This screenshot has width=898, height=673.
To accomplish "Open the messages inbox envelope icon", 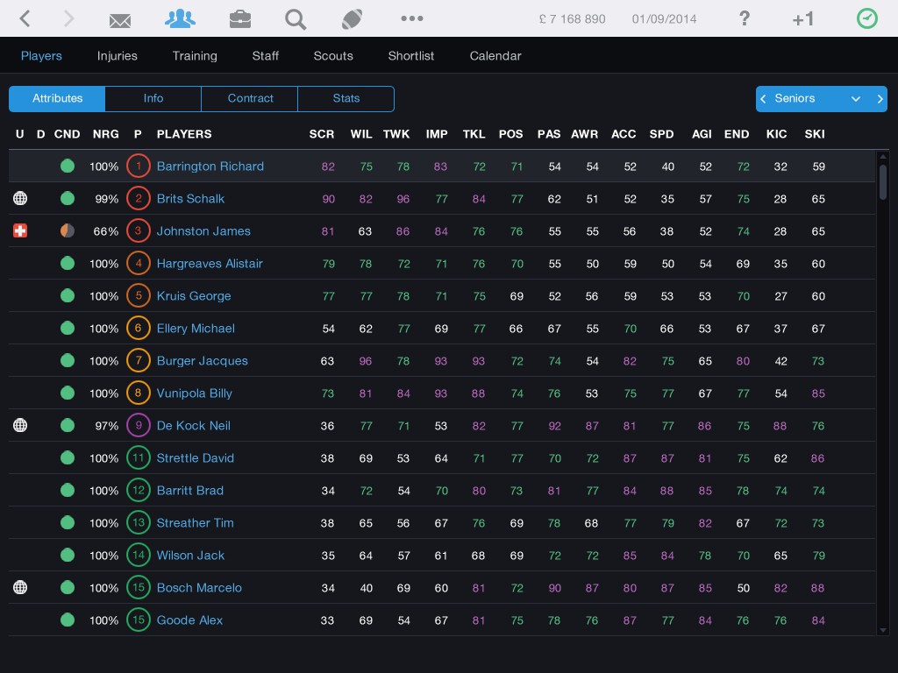I will (x=119, y=18).
